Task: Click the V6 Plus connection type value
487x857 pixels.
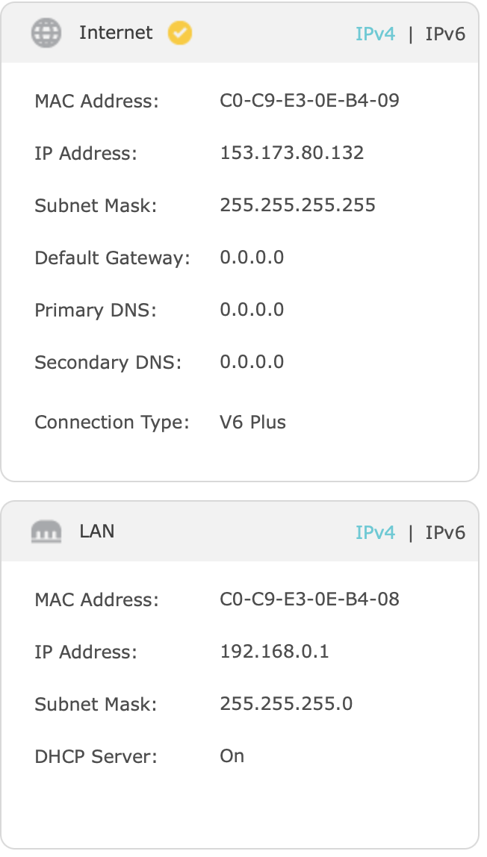Action: point(252,423)
